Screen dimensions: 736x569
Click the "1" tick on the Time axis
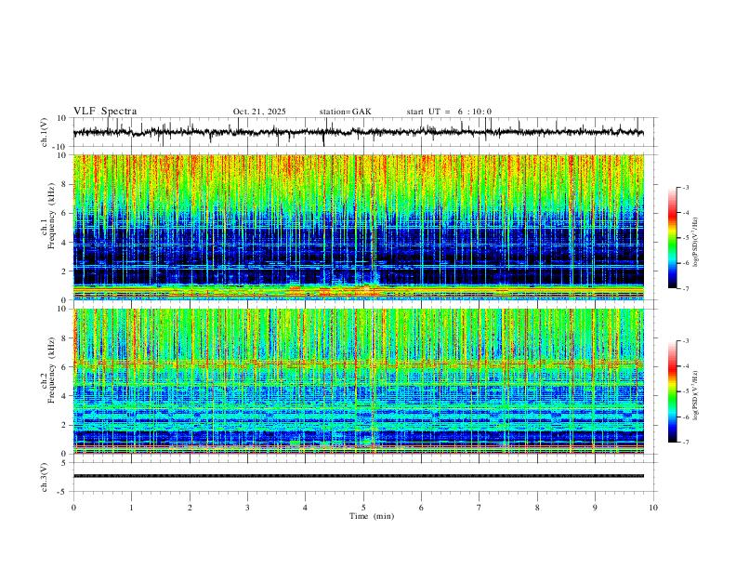[131, 508]
